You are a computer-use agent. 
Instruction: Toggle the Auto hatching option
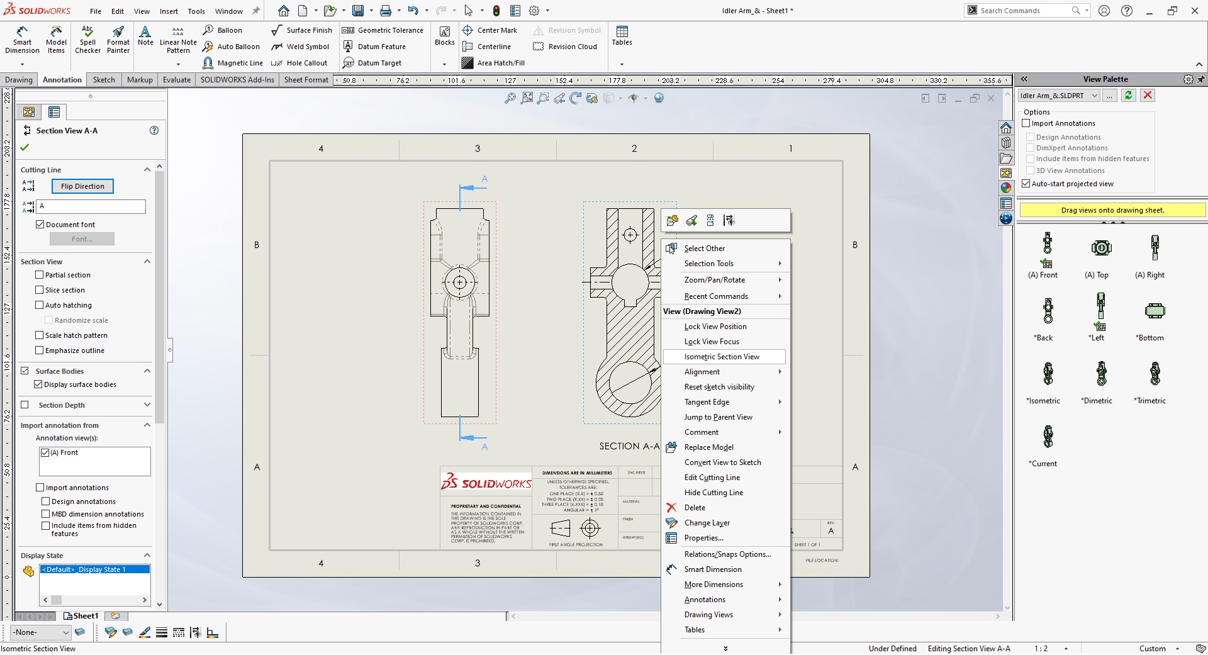point(40,305)
